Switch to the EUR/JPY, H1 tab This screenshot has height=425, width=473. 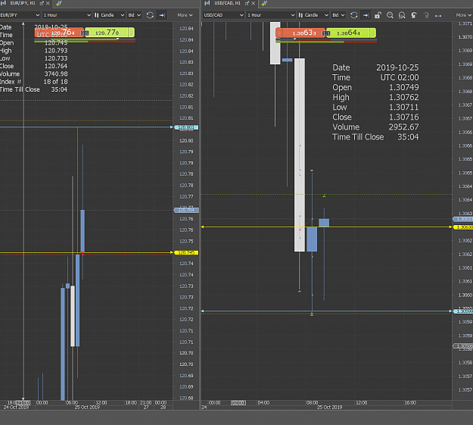(x=23, y=3)
